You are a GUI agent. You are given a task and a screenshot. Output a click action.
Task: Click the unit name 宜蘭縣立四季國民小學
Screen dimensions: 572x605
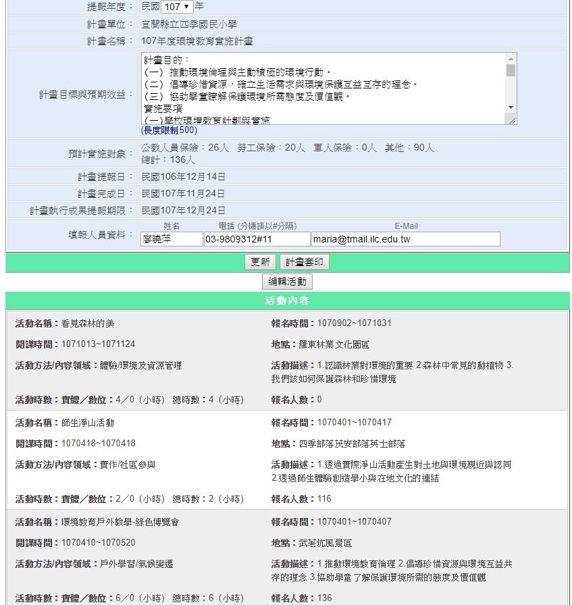(189, 24)
